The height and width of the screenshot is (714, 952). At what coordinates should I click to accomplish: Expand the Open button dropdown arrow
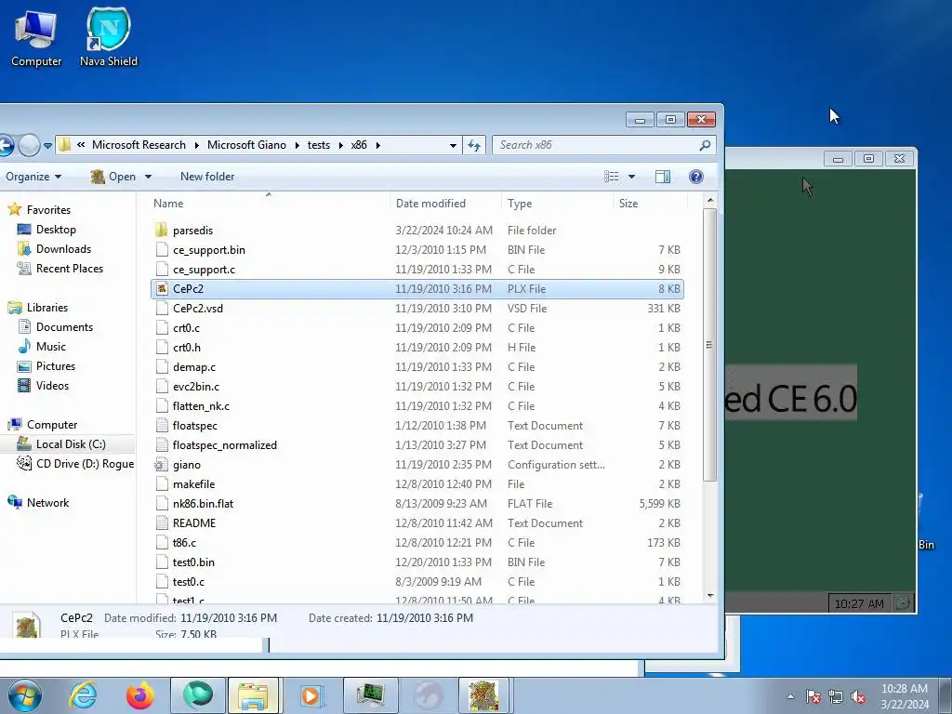pos(148,177)
